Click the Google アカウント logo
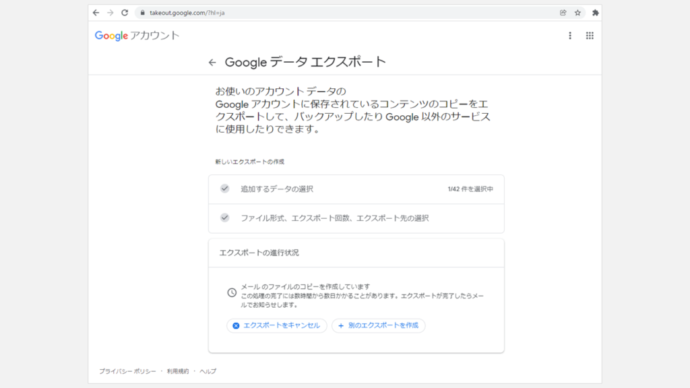 point(137,36)
